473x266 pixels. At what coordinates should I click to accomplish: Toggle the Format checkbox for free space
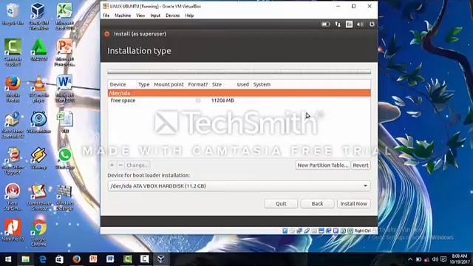pos(198,100)
